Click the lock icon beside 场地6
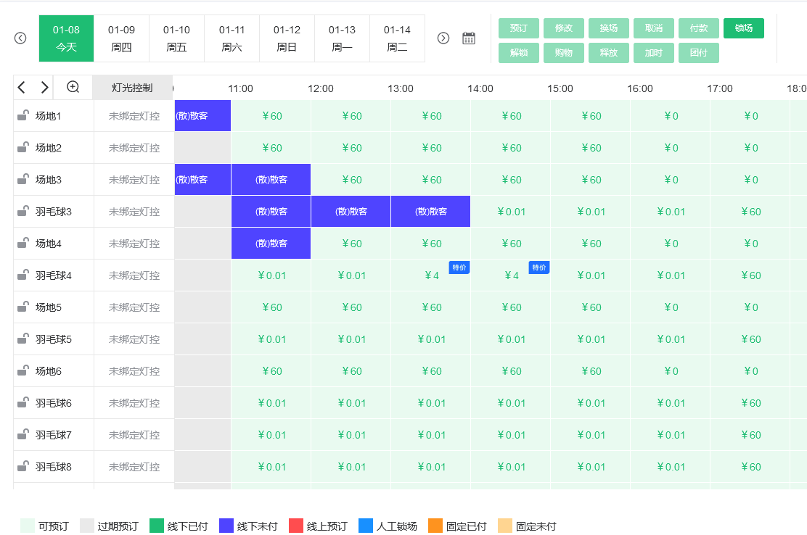The height and width of the screenshot is (535, 807). point(23,370)
